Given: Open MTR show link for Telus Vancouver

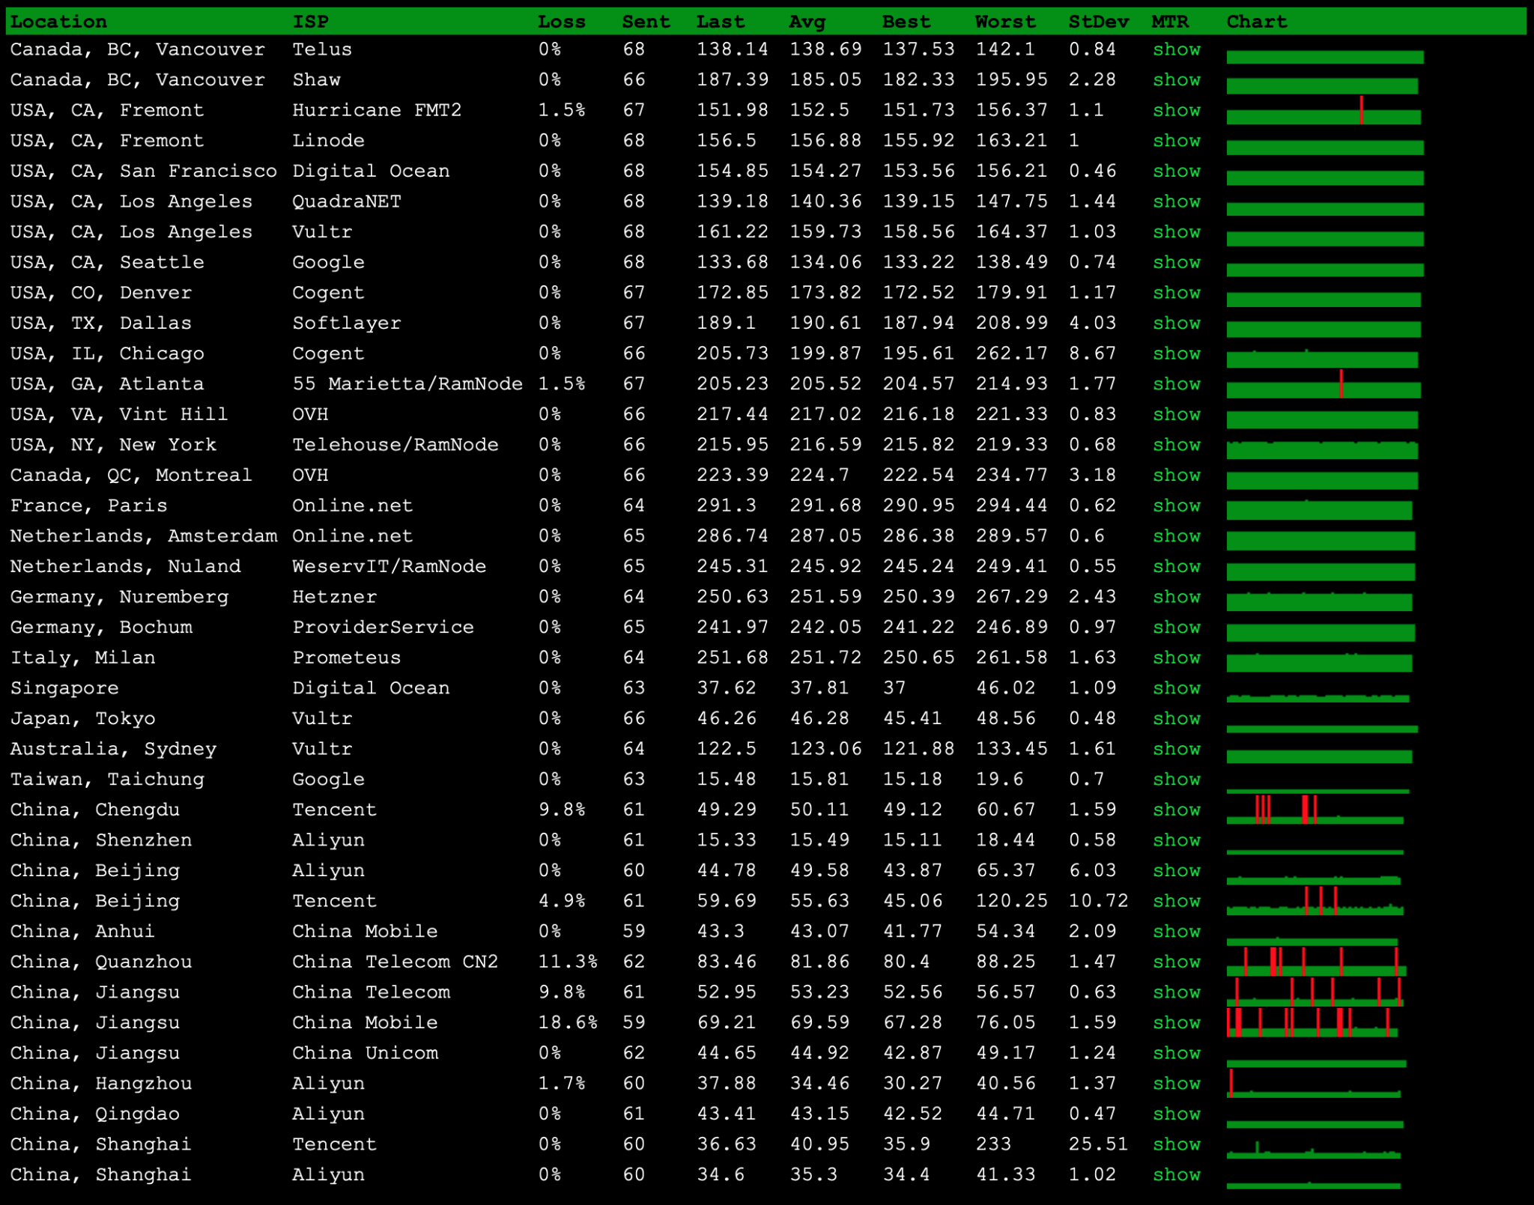Looking at the screenshot, I should pos(1176,49).
